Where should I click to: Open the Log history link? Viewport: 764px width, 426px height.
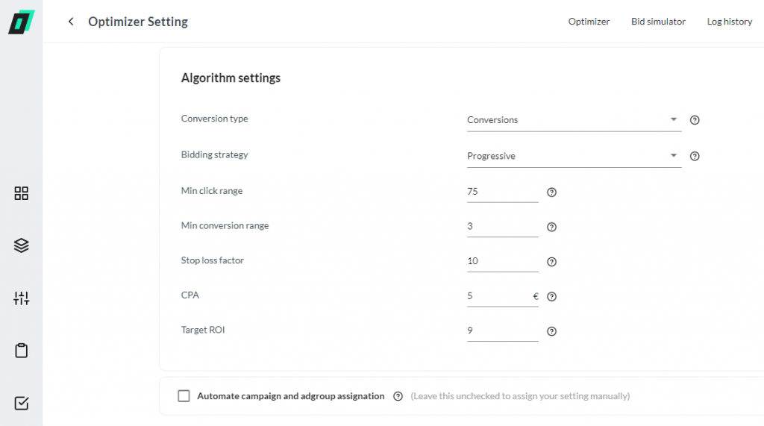pyautogui.click(x=730, y=22)
